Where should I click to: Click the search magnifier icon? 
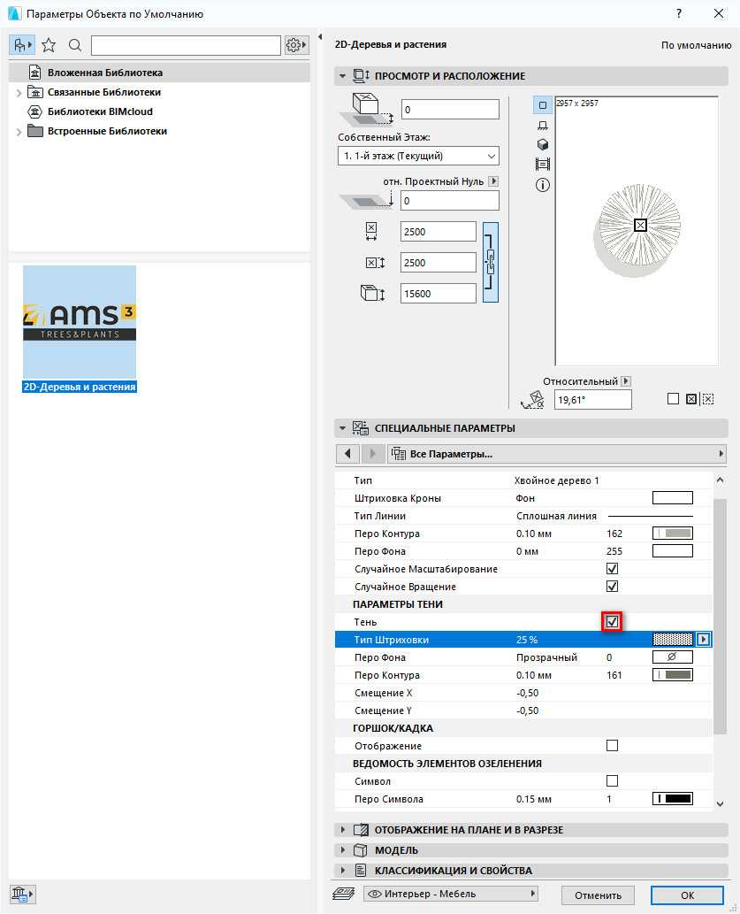pyautogui.click(x=75, y=45)
